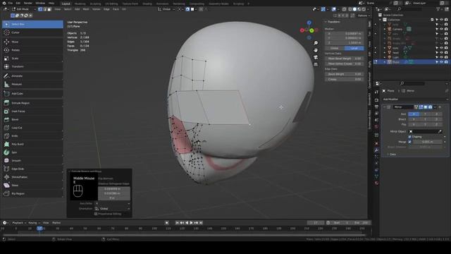Click play animation button
The image size is (451, 254).
click(x=191, y=223)
